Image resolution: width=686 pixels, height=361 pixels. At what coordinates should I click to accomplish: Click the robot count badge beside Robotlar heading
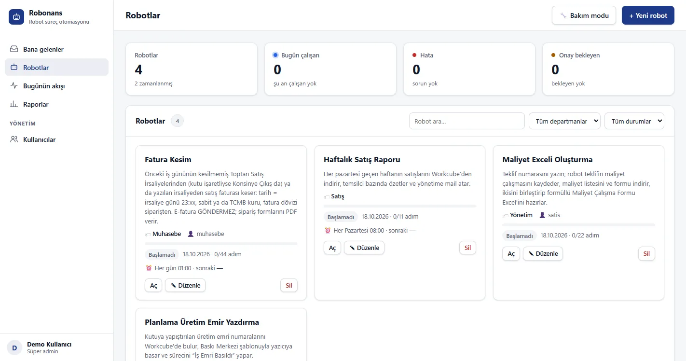click(x=177, y=121)
